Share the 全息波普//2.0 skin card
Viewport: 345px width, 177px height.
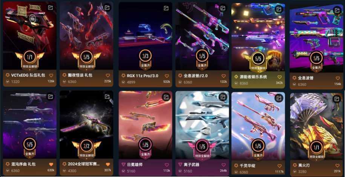(223, 8)
